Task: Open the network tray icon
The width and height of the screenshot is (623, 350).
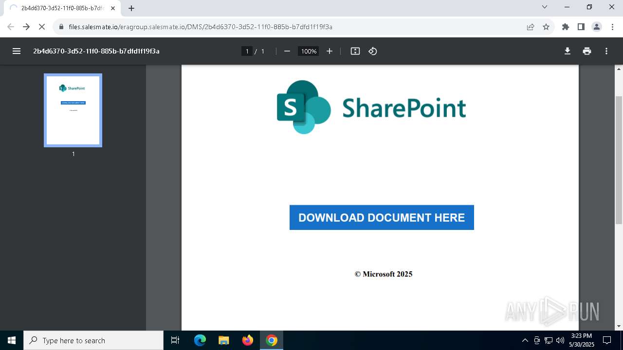Action: pos(549,340)
